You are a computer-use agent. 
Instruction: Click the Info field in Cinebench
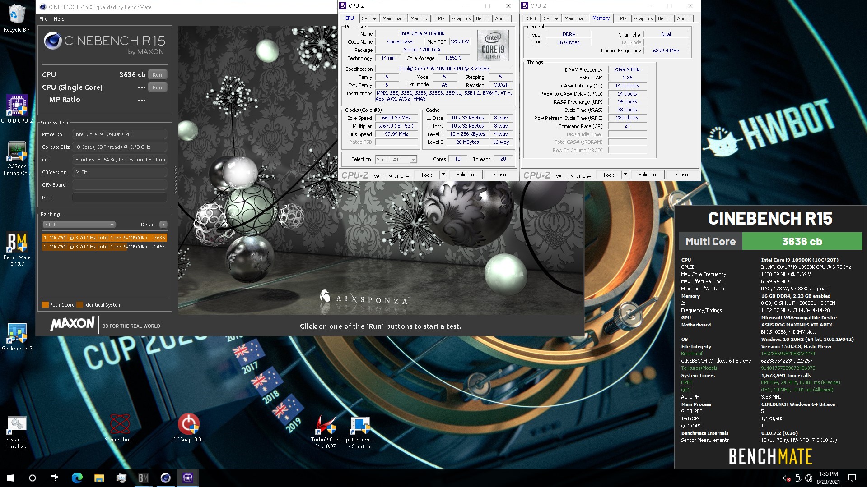pos(120,198)
